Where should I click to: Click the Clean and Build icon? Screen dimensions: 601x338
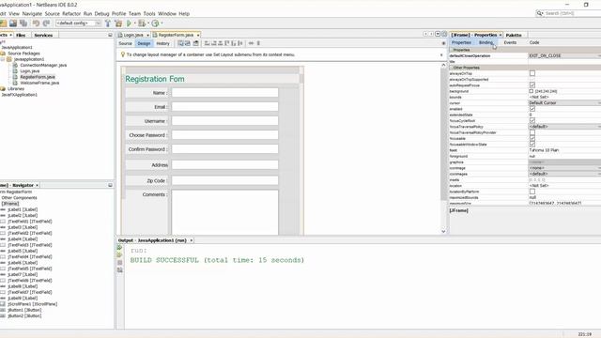pyautogui.click(x=118, y=23)
